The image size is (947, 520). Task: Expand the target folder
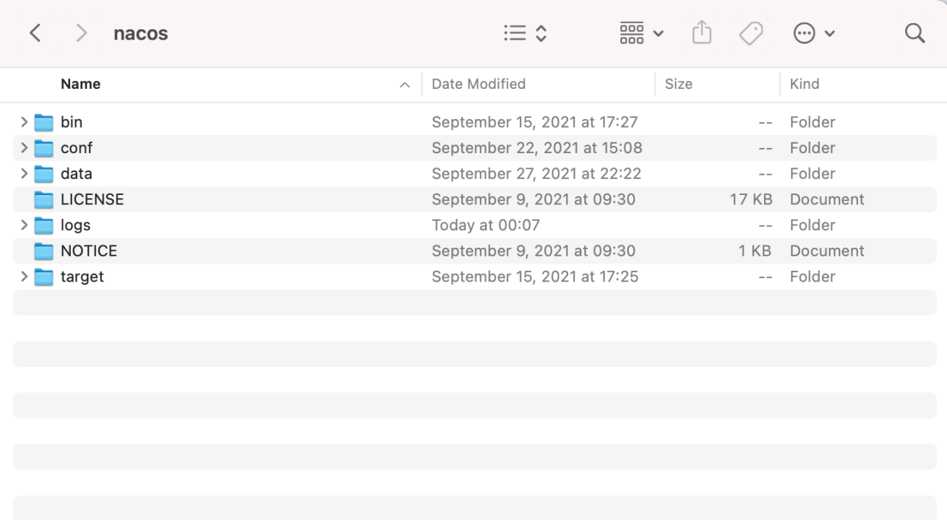(x=24, y=277)
